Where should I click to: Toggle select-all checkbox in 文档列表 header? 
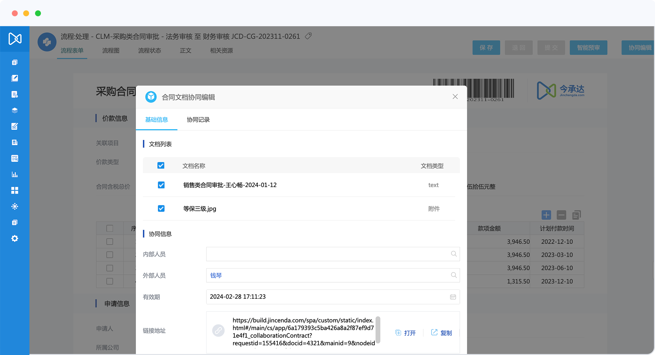[x=161, y=165]
